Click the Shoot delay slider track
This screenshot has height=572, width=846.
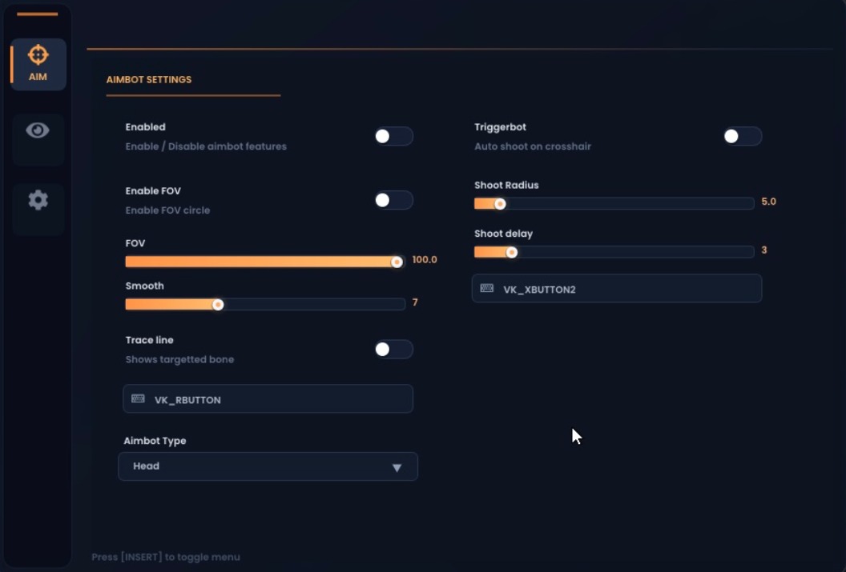pos(633,252)
